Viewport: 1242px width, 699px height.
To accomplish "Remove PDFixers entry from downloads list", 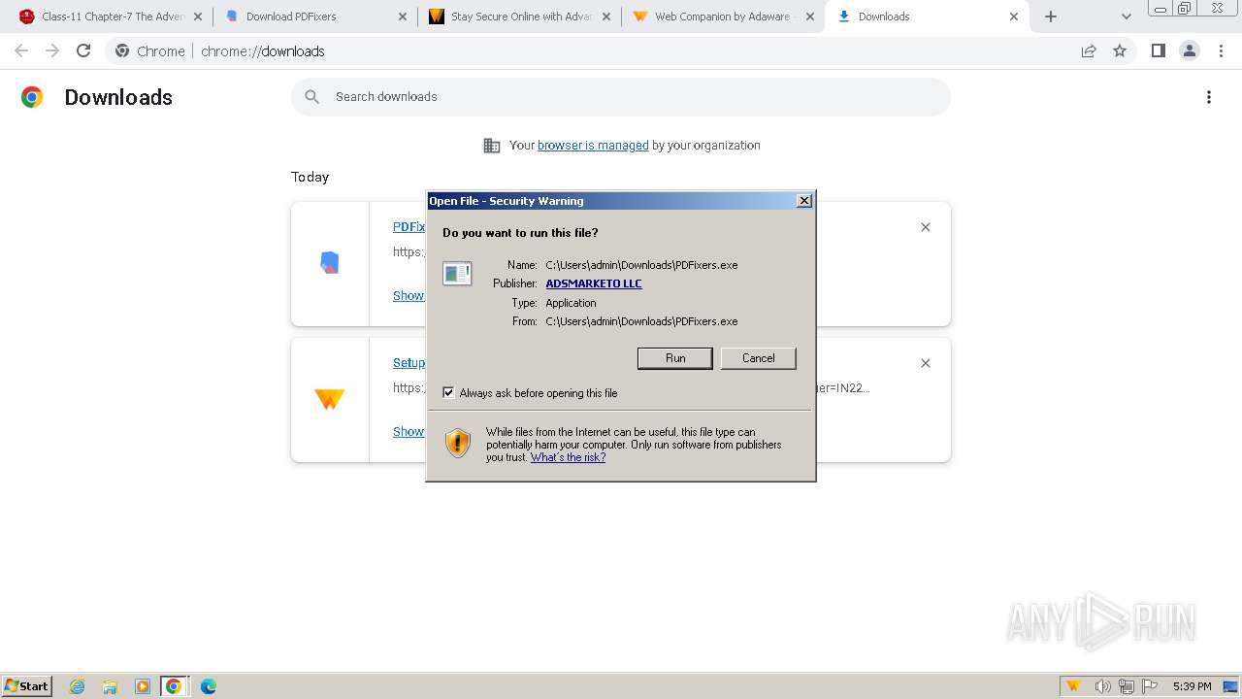I will 926,227.
